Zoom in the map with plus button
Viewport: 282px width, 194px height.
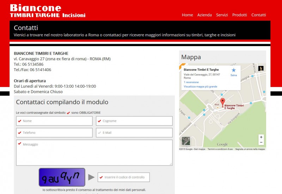click(x=261, y=137)
